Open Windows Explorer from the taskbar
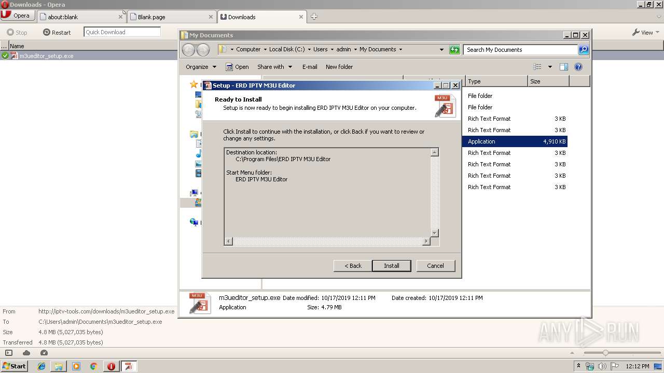 [x=59, y=366]
